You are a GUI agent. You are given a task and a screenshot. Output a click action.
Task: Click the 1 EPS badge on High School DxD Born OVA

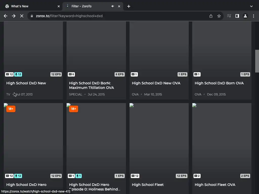pyautogui.click(x=245, y=75)
